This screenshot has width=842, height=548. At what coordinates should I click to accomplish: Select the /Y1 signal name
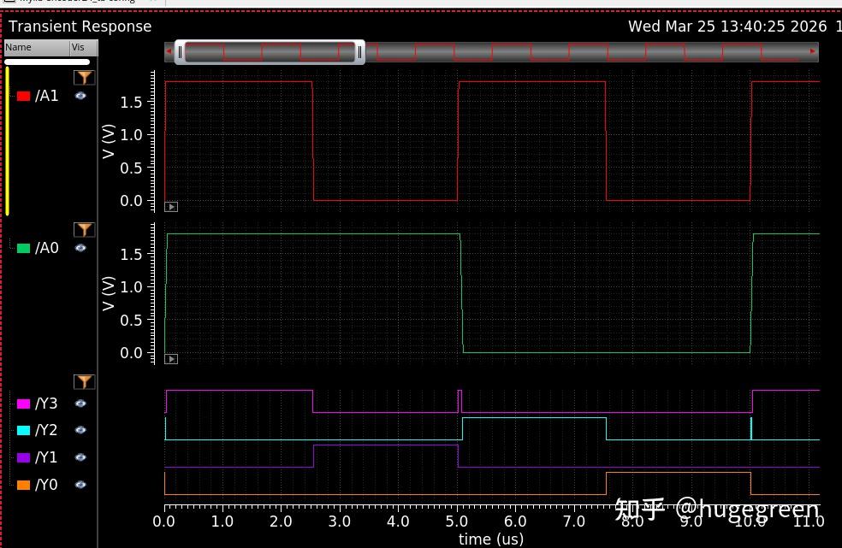coord(47,458)
